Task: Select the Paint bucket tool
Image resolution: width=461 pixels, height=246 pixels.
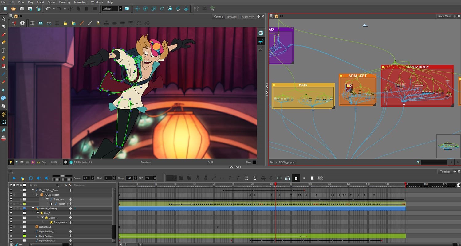Action: tap(4, 66)
